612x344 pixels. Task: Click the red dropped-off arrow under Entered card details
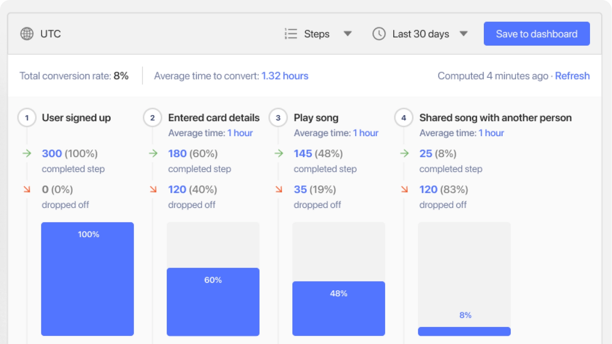[153, 189]
